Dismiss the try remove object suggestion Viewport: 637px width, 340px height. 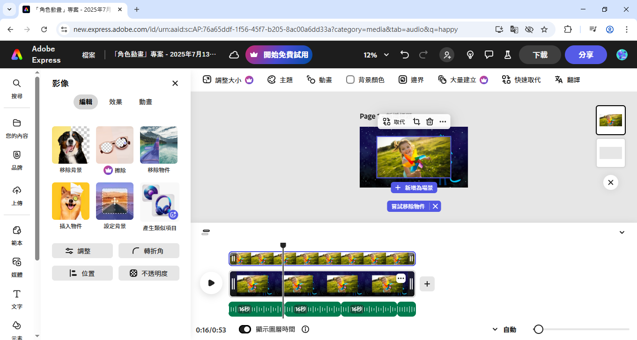pyautogui.click(x=435, y=206)
